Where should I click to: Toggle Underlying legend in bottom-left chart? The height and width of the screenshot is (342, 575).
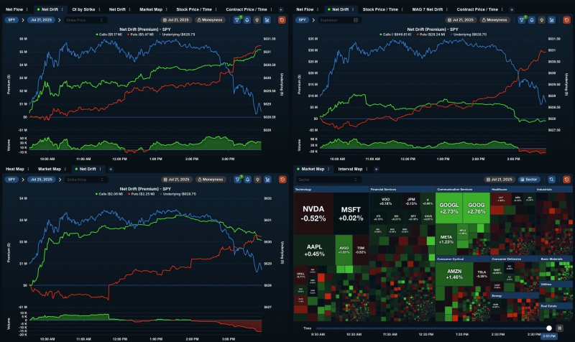(x=178, y=194)
